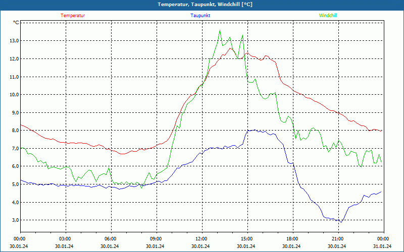The width and height of the screenshot is (404, 252).
Task: Click the 06:00 time axis label
Action: pyautogui.click(x=111, y=239)
